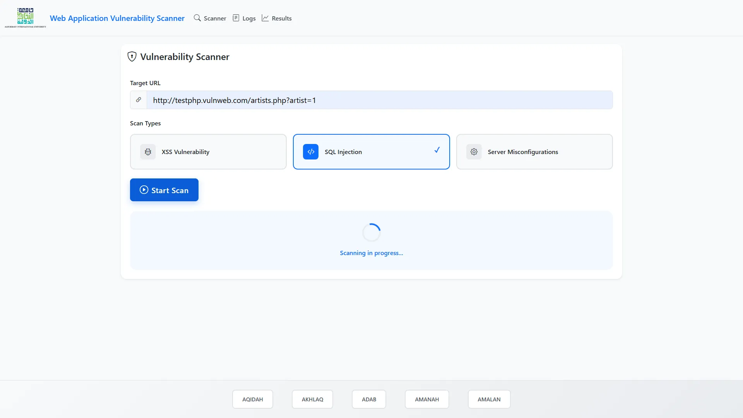
Task: Click the 'Scanning in progress...' status text
Action: [x=371, y=253]
